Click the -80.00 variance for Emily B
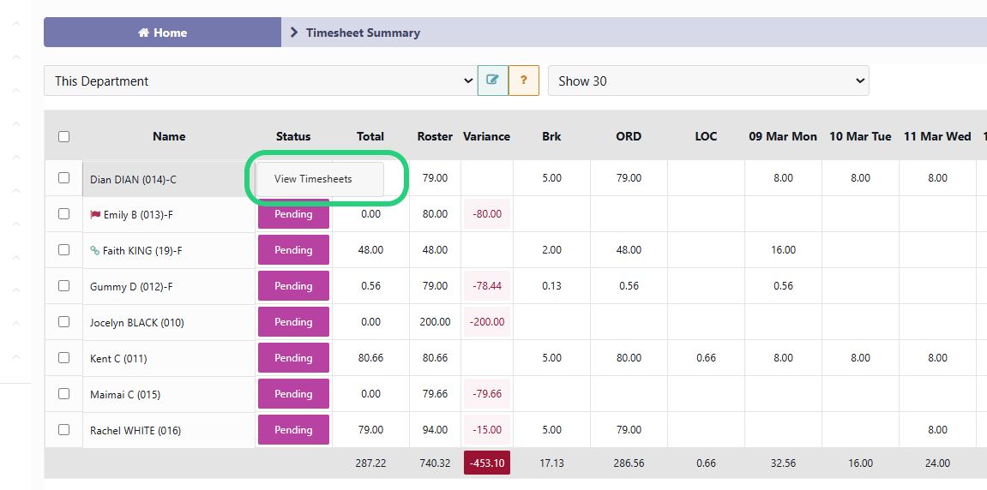 [x=486, y=214]
